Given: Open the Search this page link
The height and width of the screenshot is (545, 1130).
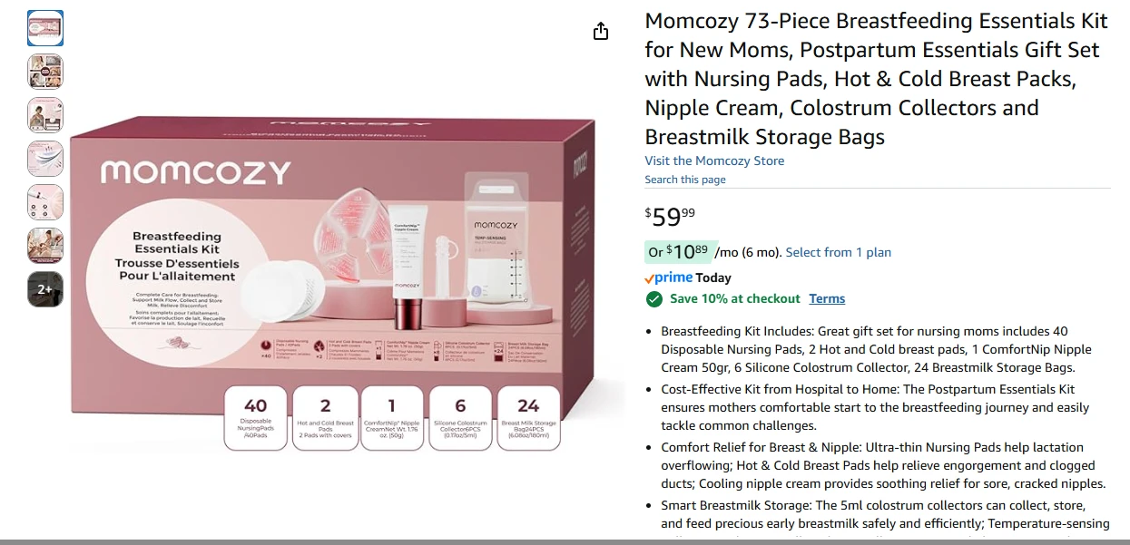Looking at the screenshot, I should click(x=685, y=180).
